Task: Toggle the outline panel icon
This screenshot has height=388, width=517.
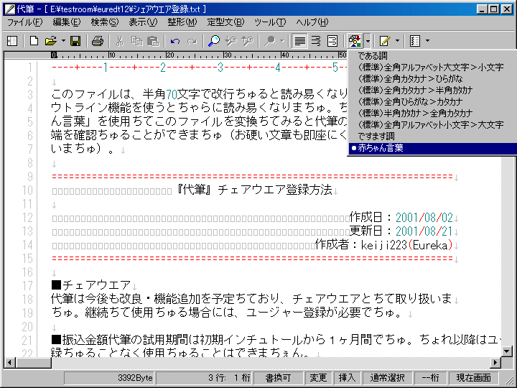Action: click(12, 41)
